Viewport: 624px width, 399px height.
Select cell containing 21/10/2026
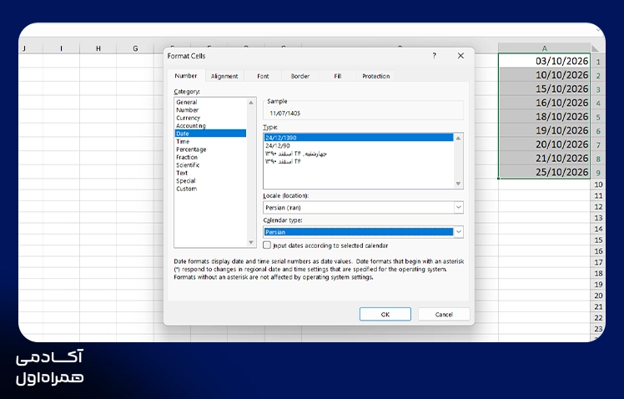(x=544, y=158)
